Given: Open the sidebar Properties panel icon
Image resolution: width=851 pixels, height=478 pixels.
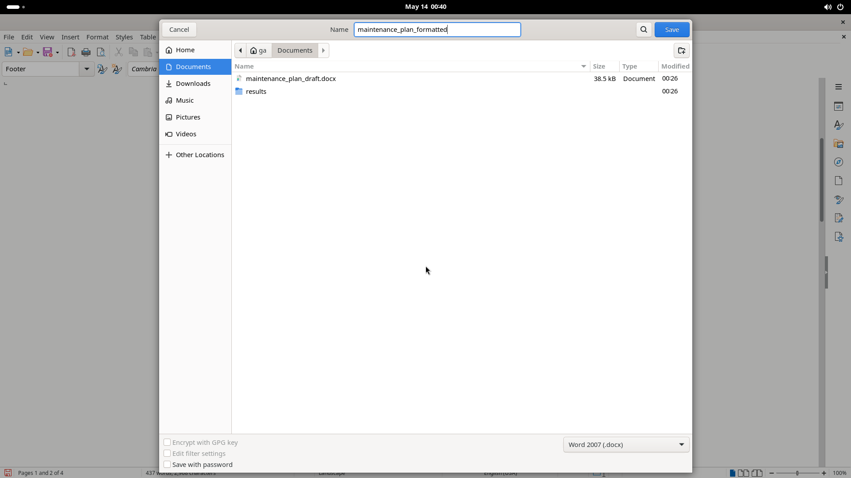Looking at the screenshot, I should (x=838, y=106).
